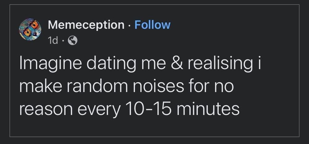Click the lowercase "i" ending the first line
Viewport: 309px width, 144px height.
[259, 63]
